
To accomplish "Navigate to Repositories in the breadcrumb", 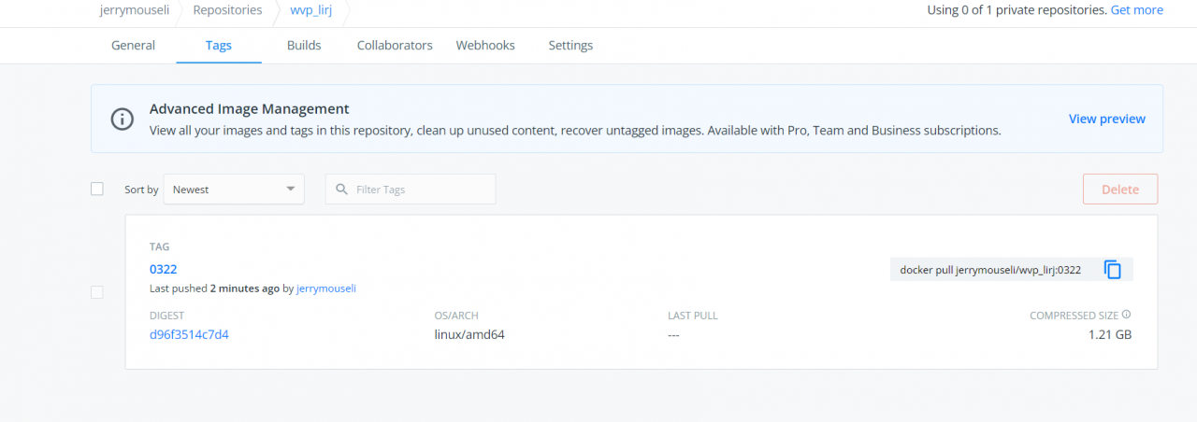I will 227,10.
